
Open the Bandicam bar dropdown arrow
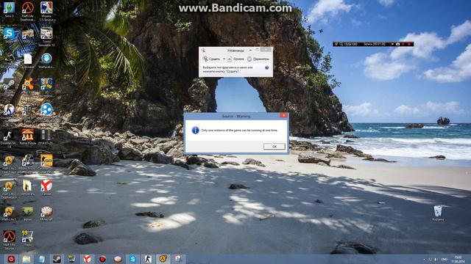pos(392,44)
